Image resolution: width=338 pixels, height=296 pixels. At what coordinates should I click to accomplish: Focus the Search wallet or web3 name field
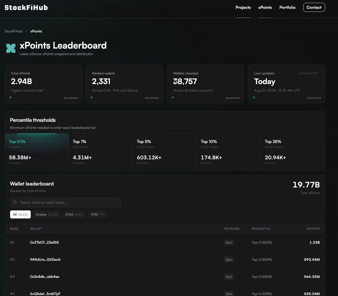point(65,202)
